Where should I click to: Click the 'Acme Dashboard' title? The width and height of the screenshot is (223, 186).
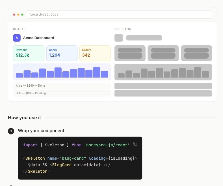click(x=38, y=38)
